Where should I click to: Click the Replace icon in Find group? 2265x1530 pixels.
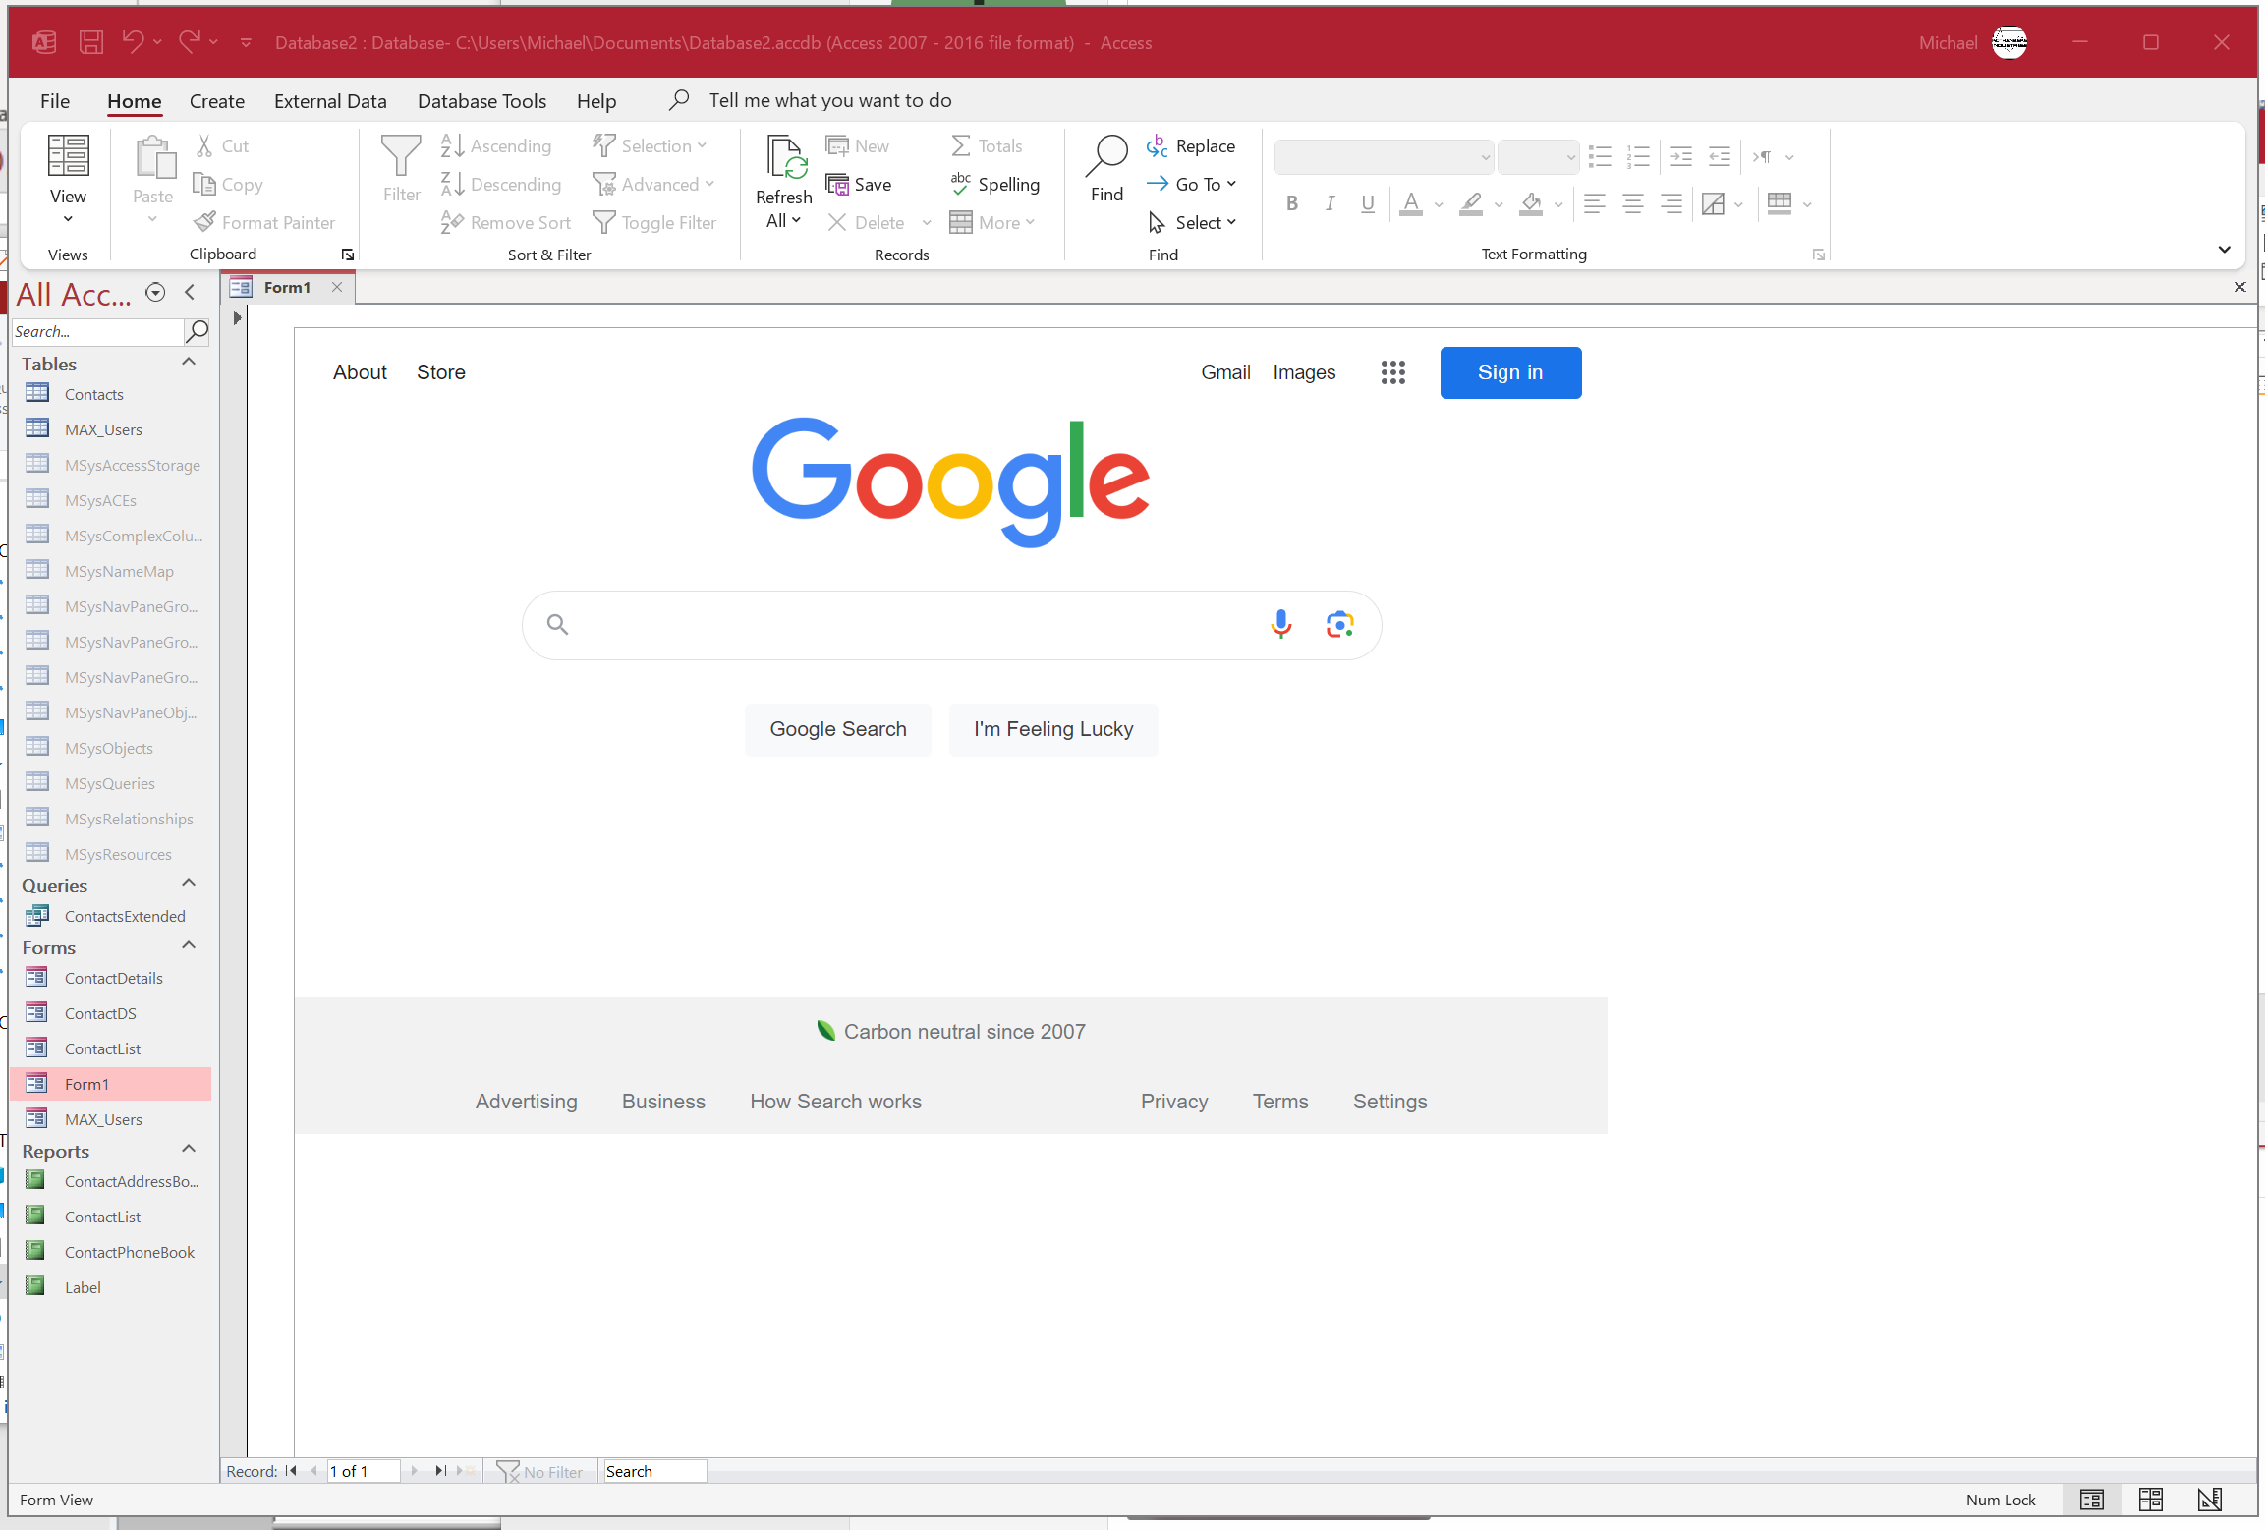[x=1157, y=146]
